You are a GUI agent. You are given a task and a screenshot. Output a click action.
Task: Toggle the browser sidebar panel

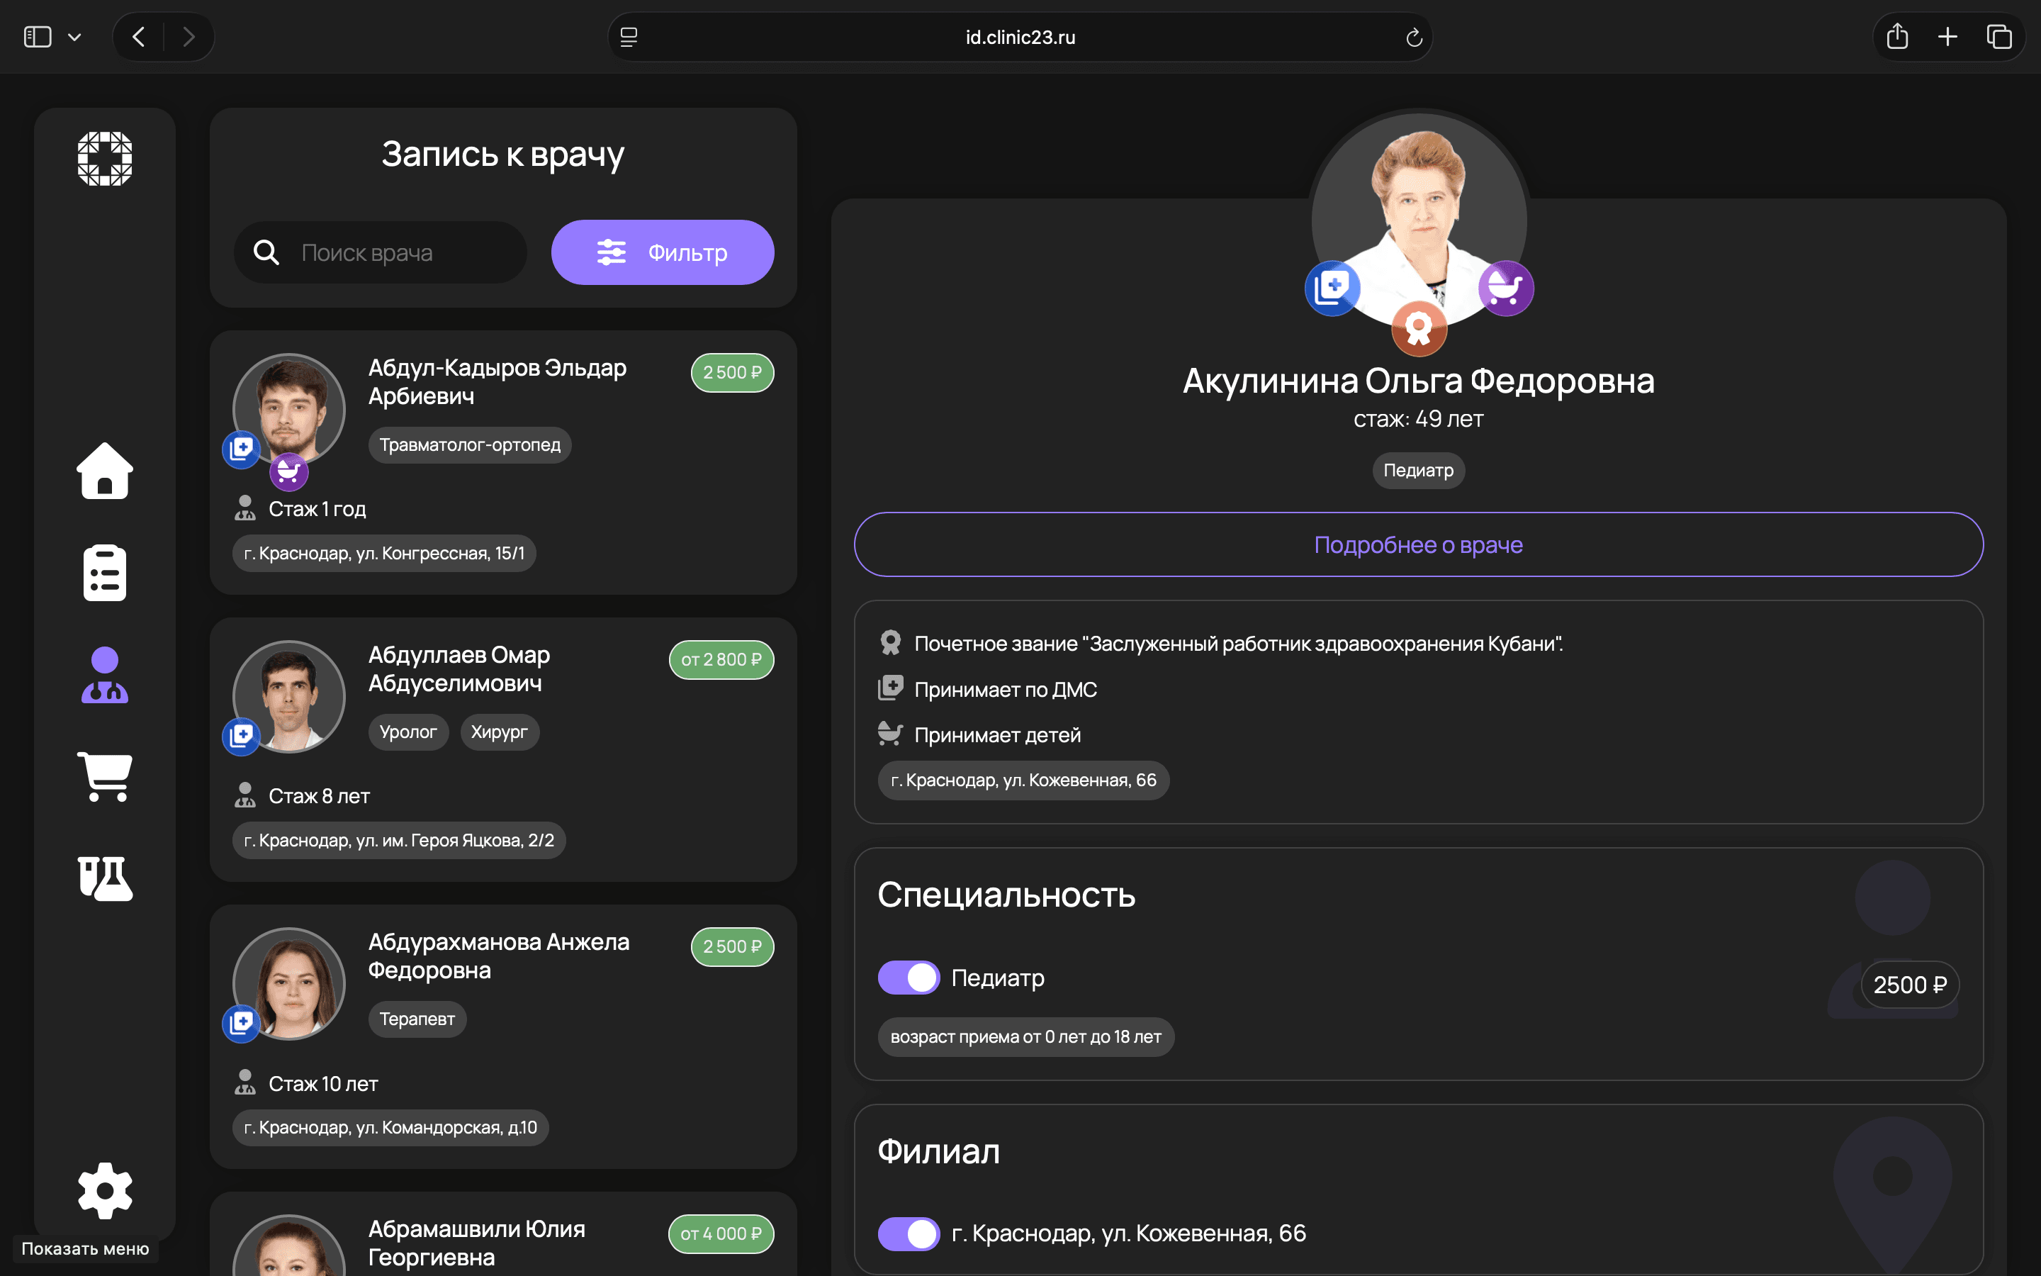pyautogui.click(x=38, y=36)
